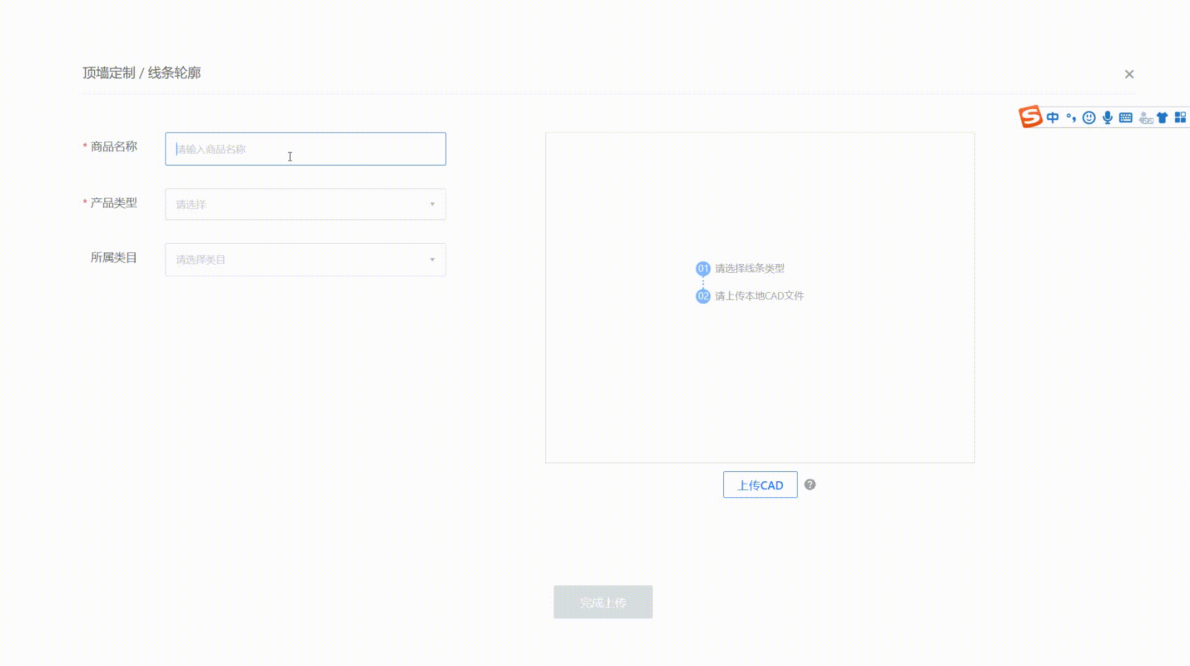Click the 完成上传 button

coord(602,602)
